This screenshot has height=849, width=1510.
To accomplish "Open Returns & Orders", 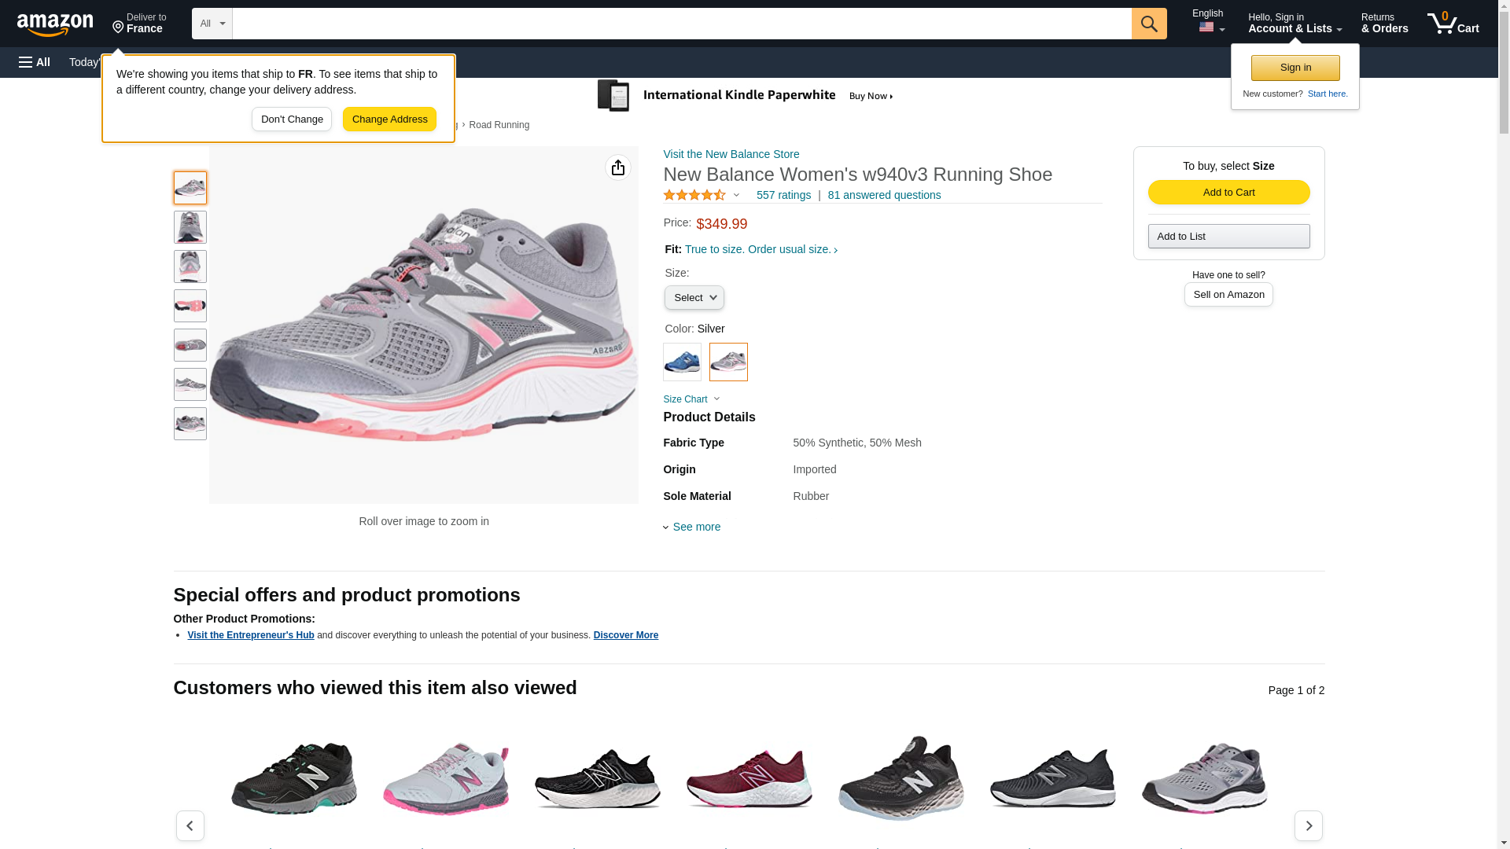I will [1384, 24].
